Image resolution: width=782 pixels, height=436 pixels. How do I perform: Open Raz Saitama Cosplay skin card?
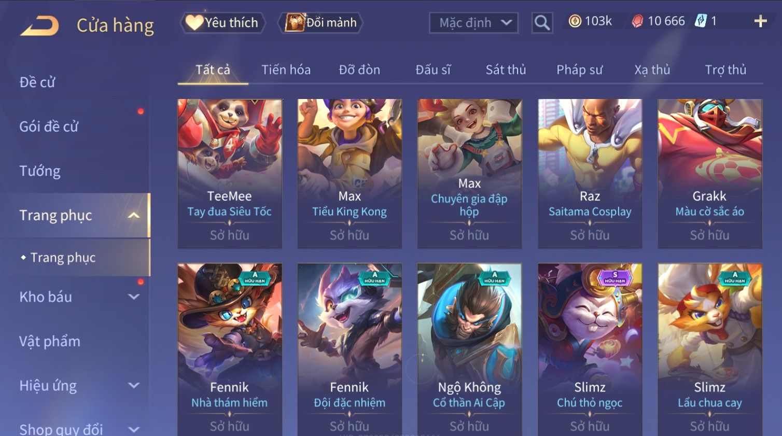[590, 174]
